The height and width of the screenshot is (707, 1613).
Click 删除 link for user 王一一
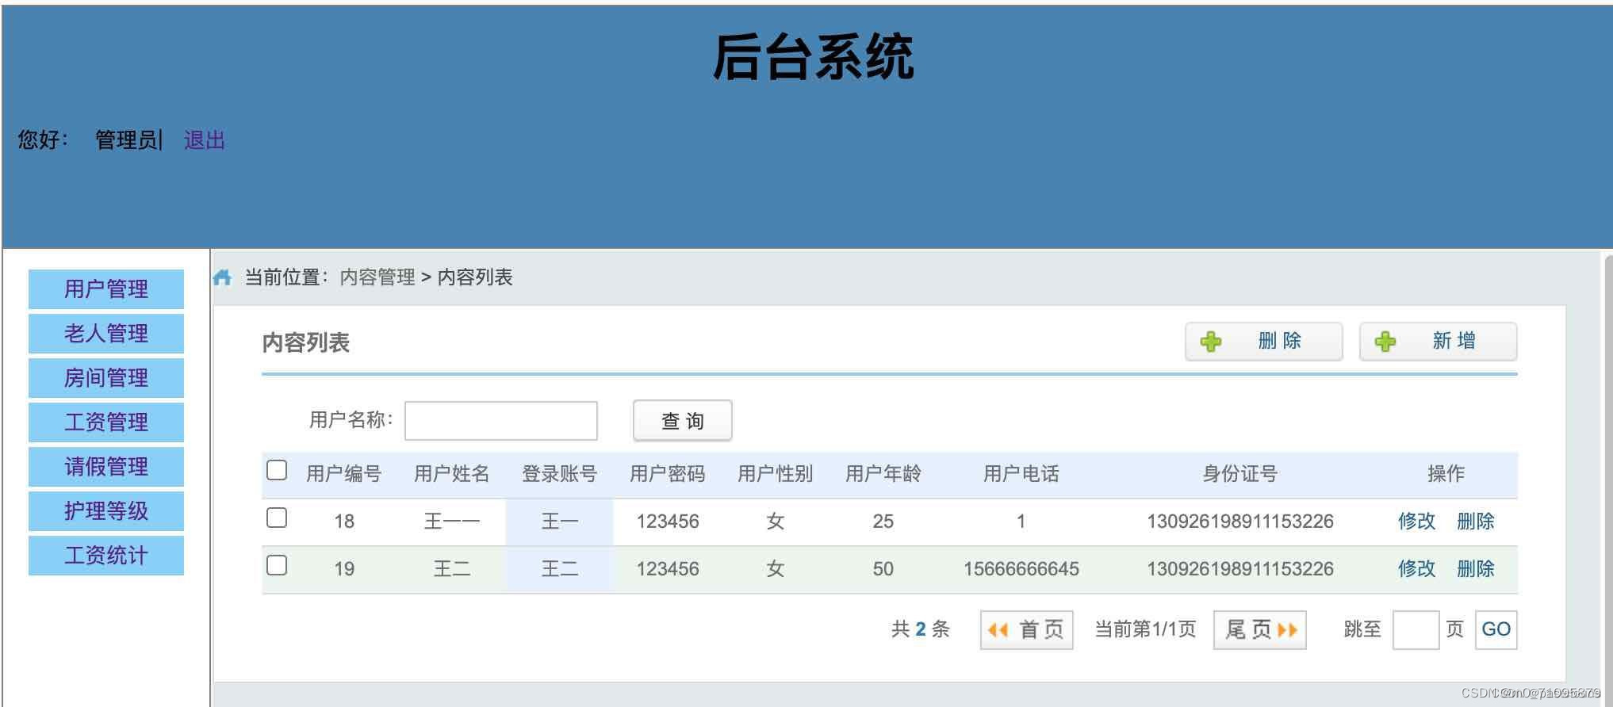(x=1476, y=522)
